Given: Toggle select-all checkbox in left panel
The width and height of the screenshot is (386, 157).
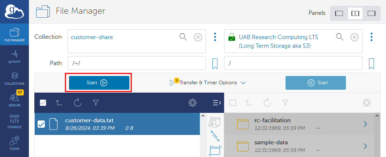Looking at the screenshot, I should [43, 103].
